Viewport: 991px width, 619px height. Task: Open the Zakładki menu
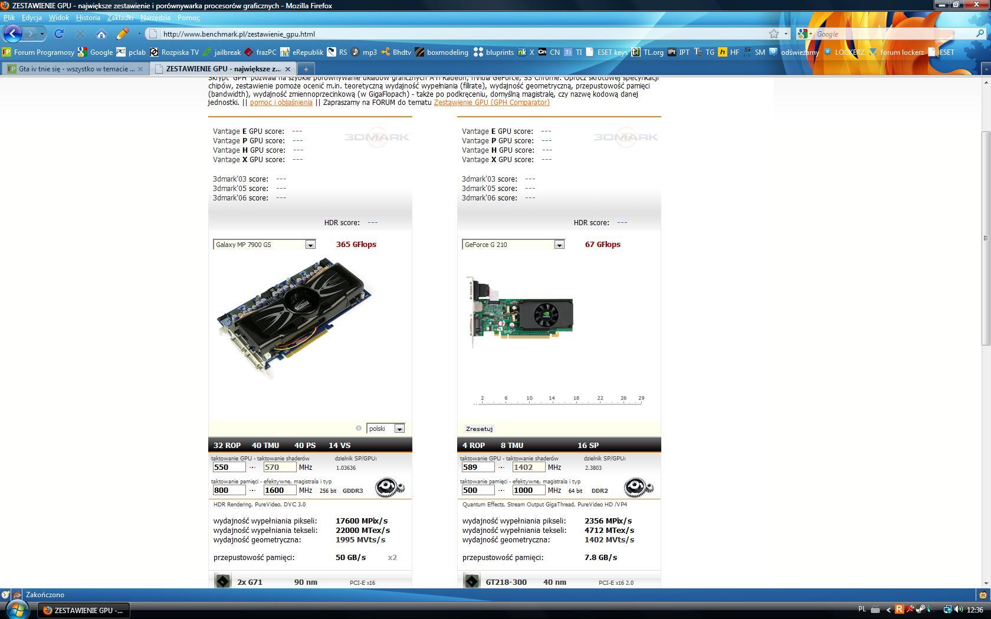pyautogui.click(x=120, y=18)
